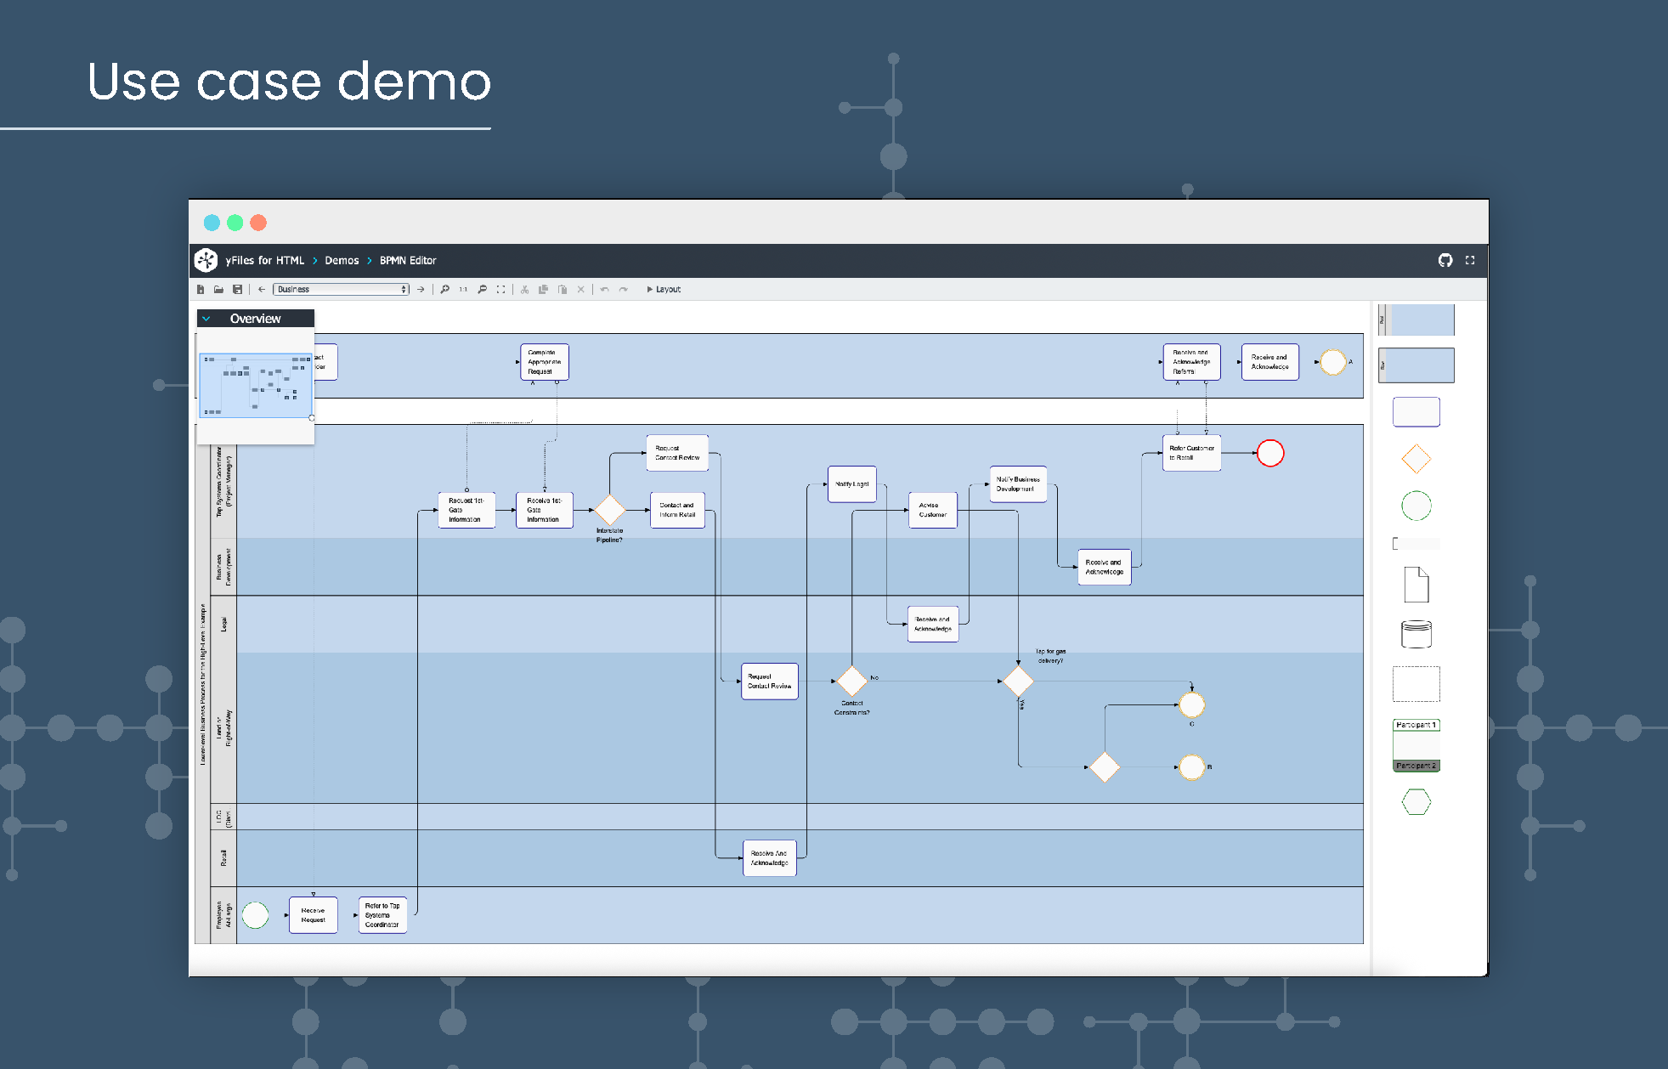
Task: Click the Redo arrow button
Action: (625, 289)
